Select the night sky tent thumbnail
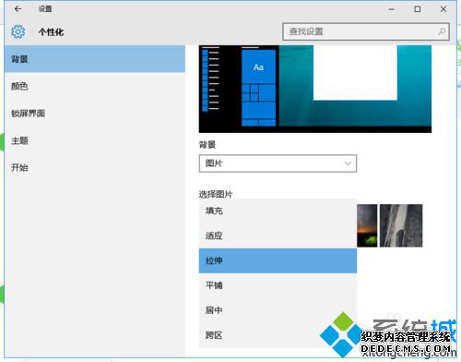Viewport: 461px width, 362px height. click(x=367, y=225)
